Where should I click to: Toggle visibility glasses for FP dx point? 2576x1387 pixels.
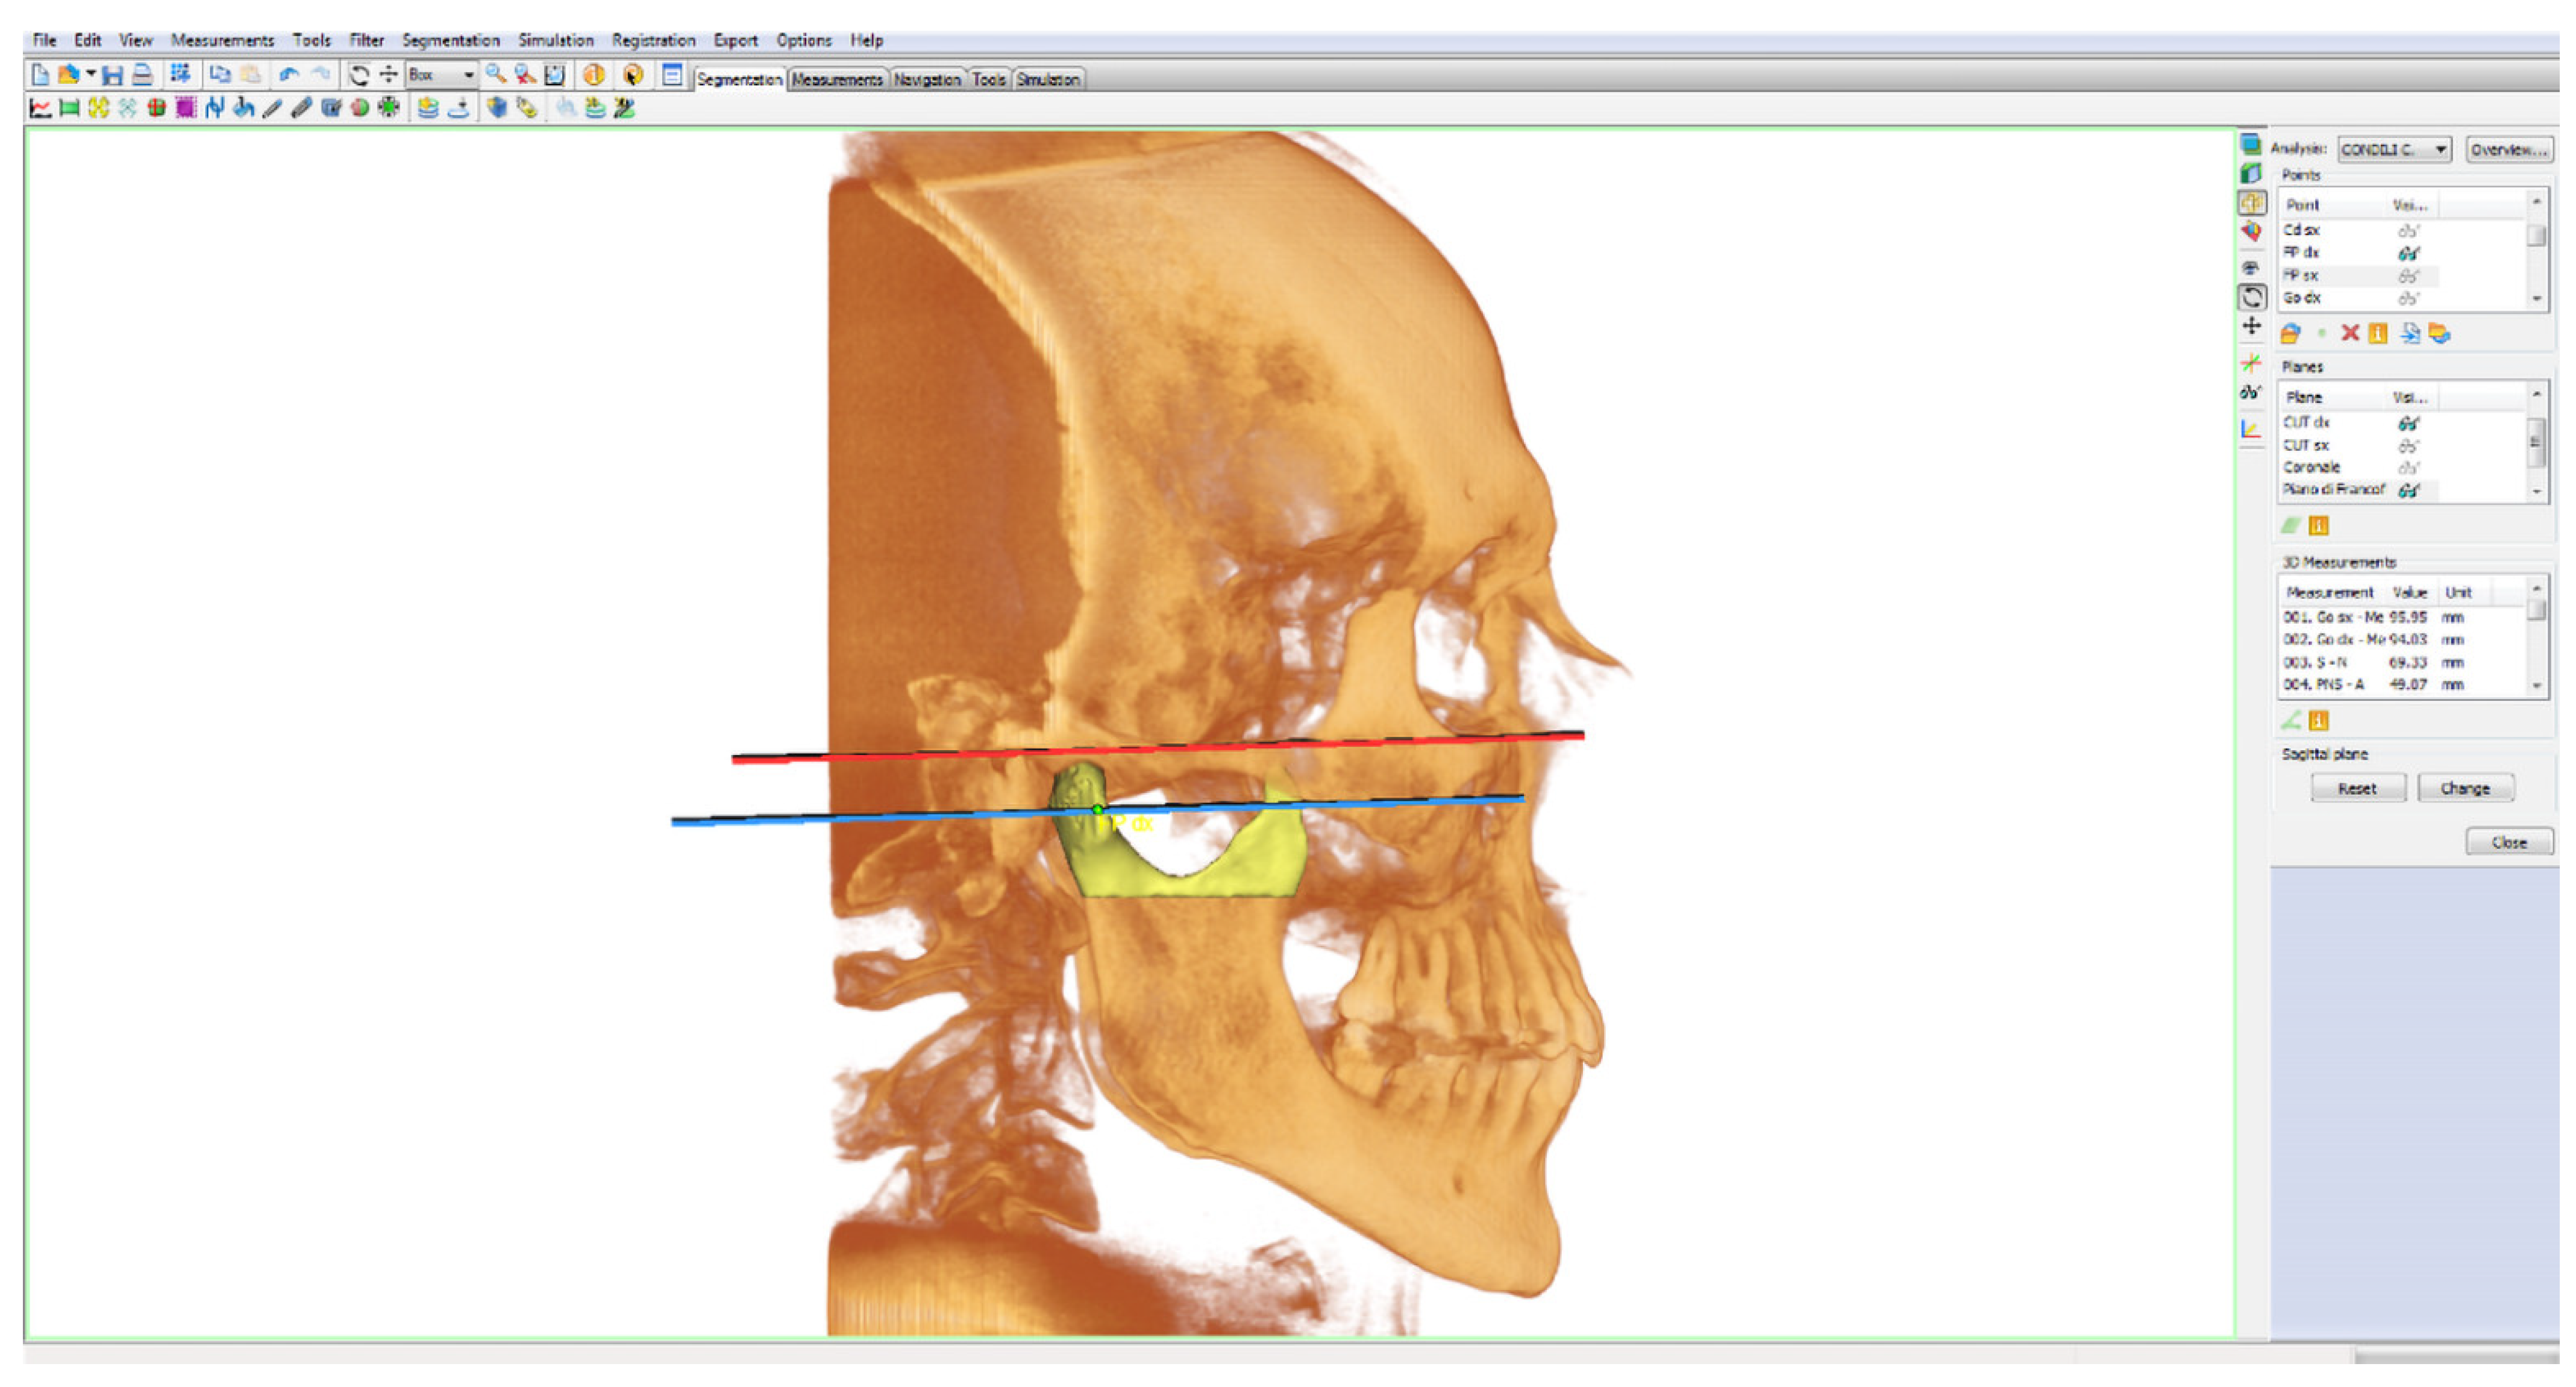point(2408,253)
